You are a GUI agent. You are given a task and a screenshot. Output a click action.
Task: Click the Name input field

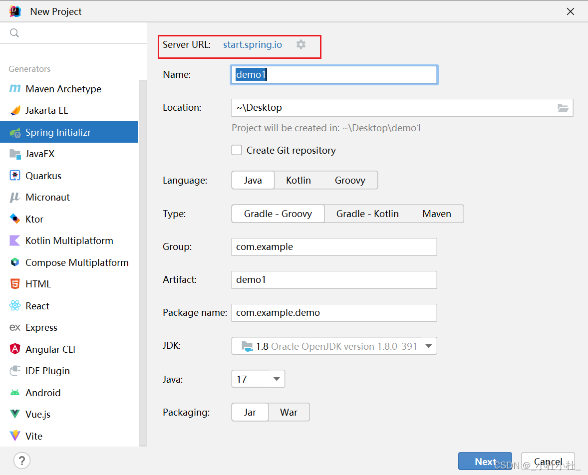pyautogui.click(x=334, y=75)
